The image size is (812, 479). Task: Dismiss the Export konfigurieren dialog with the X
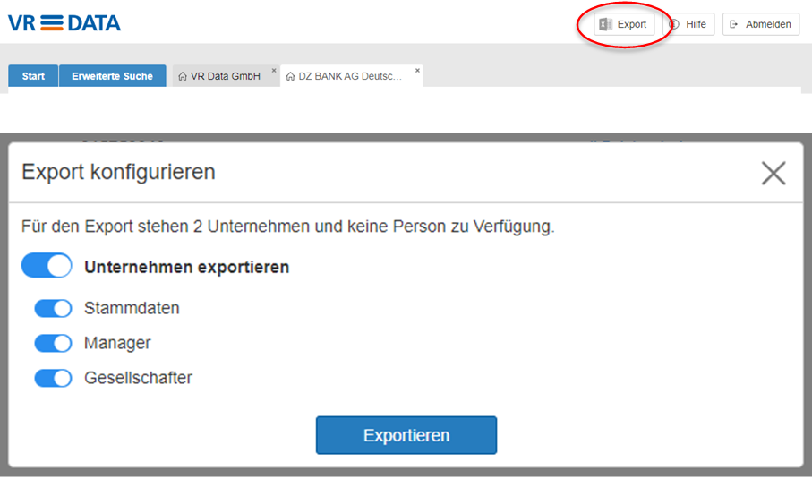tap(773, 173)
